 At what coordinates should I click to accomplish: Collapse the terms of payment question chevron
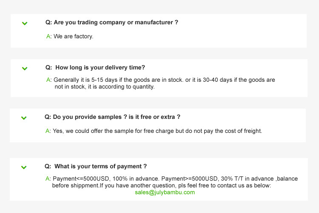pyautogui.click(x=24, y=167)
